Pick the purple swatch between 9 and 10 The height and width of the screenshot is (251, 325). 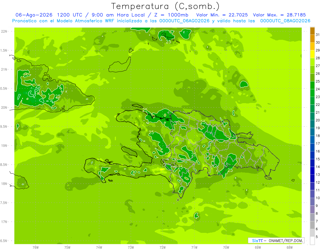[x=312, y=202]
